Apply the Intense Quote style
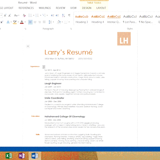 click(114, 19)
